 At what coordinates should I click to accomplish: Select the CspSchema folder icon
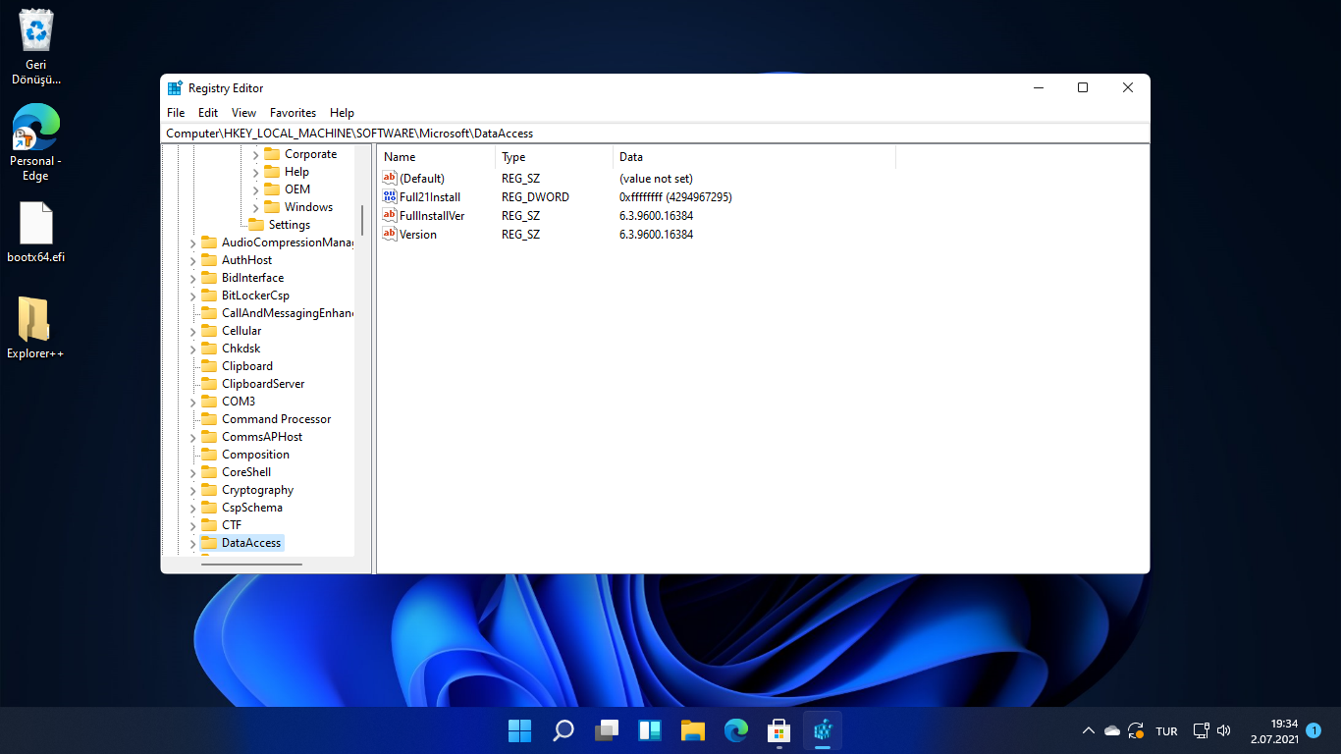tap(209, 508)
